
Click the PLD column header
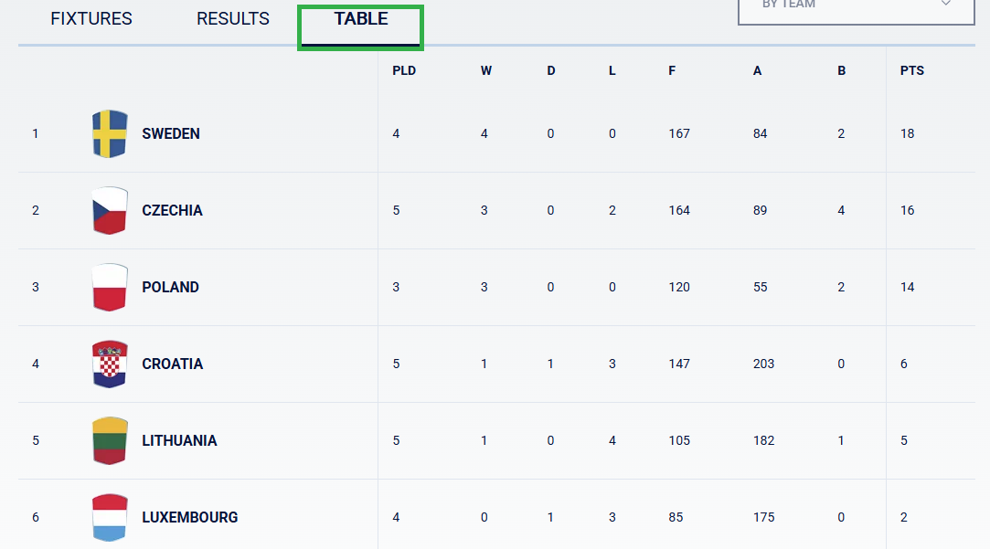coord(404,70)
